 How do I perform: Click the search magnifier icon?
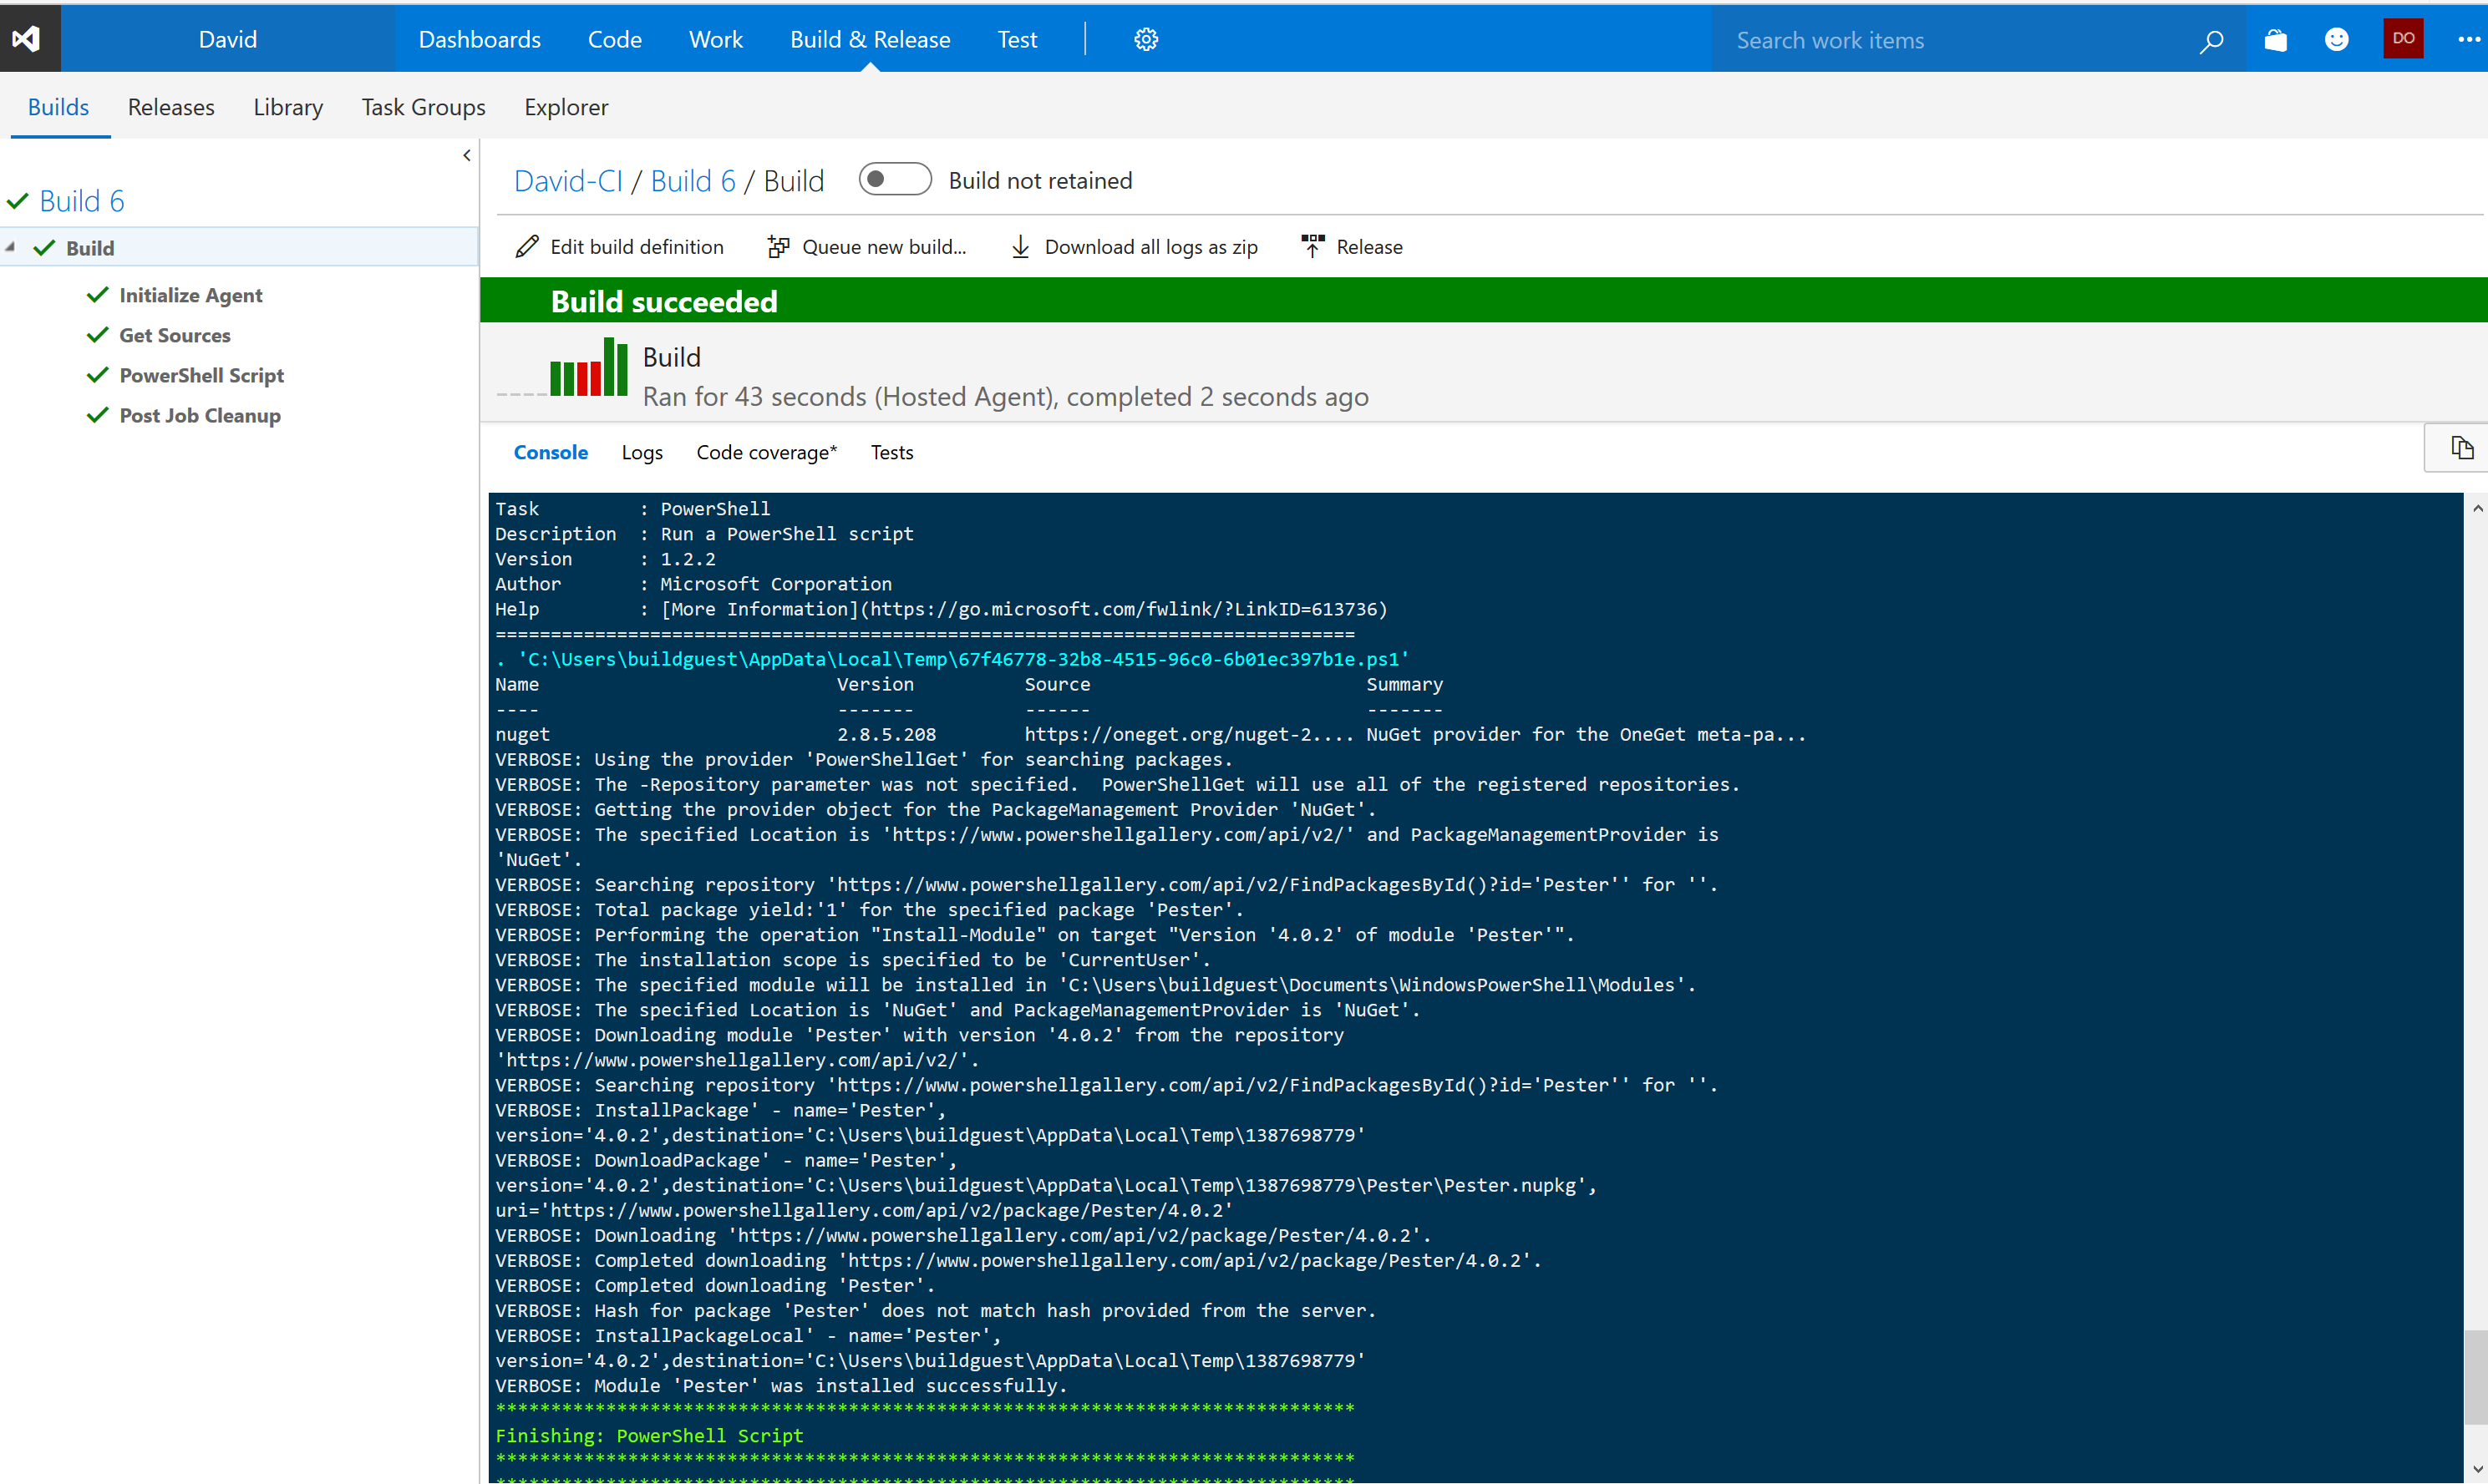coord(2211,41)
